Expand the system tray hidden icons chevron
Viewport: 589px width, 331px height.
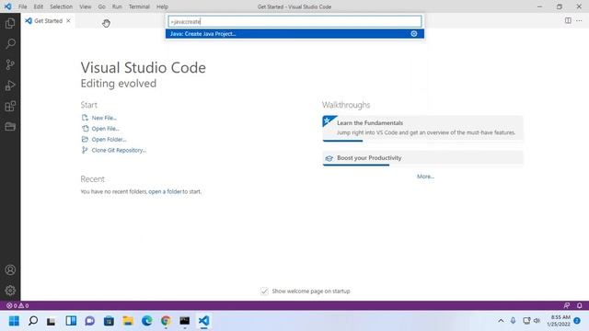(501, 321)
